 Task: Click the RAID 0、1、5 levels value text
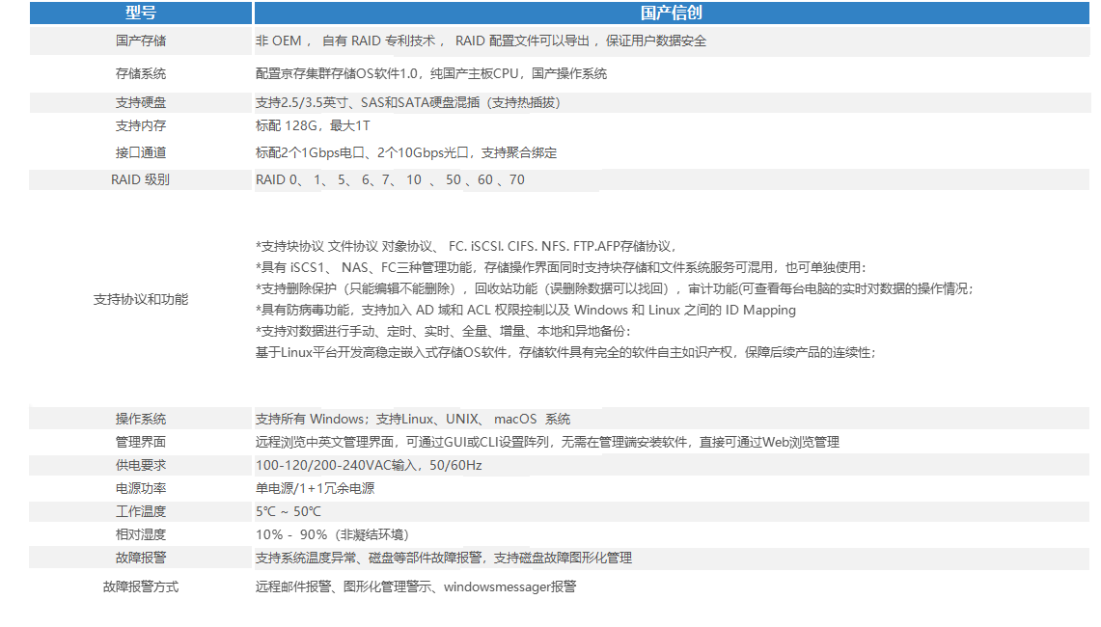click(x=390, y=179)
